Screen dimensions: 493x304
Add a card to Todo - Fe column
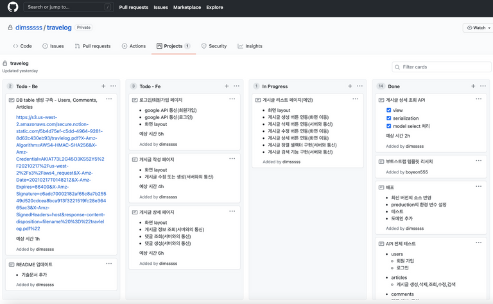(x=227, y=86)
